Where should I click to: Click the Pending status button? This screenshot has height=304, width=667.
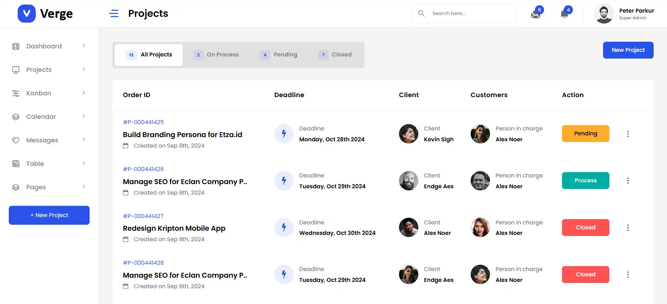point(586,134)
